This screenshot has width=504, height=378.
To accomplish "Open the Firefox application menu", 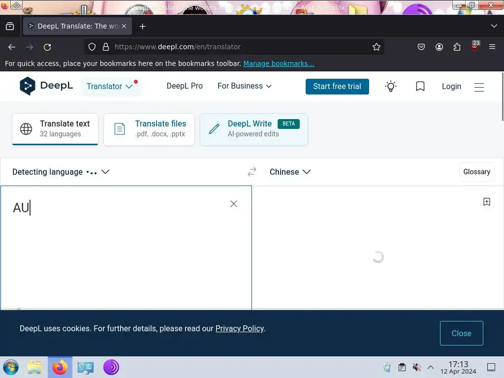I will coord(492,47).
